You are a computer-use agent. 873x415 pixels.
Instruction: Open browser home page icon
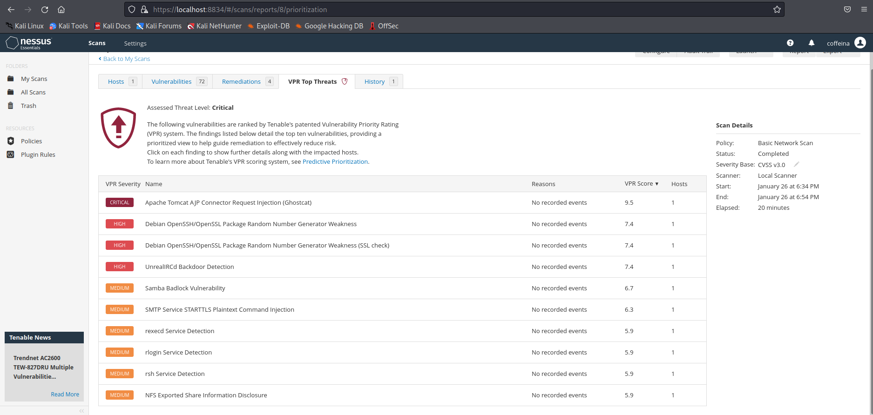[61, 9]
